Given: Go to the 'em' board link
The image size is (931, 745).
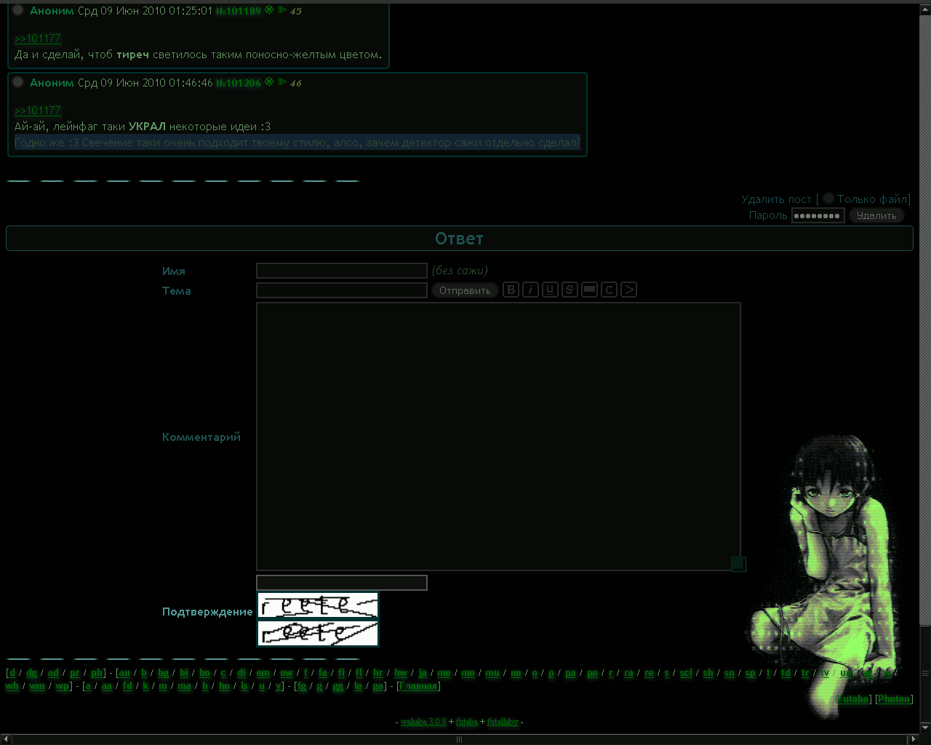Looking at the screenshot, I should [x=263, y=673].
